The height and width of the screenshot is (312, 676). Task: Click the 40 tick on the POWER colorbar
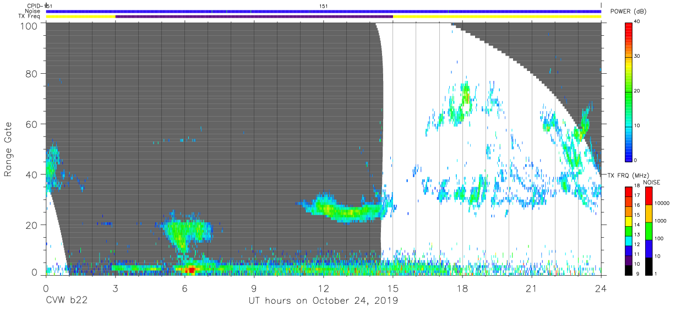(x=637, y=21)
